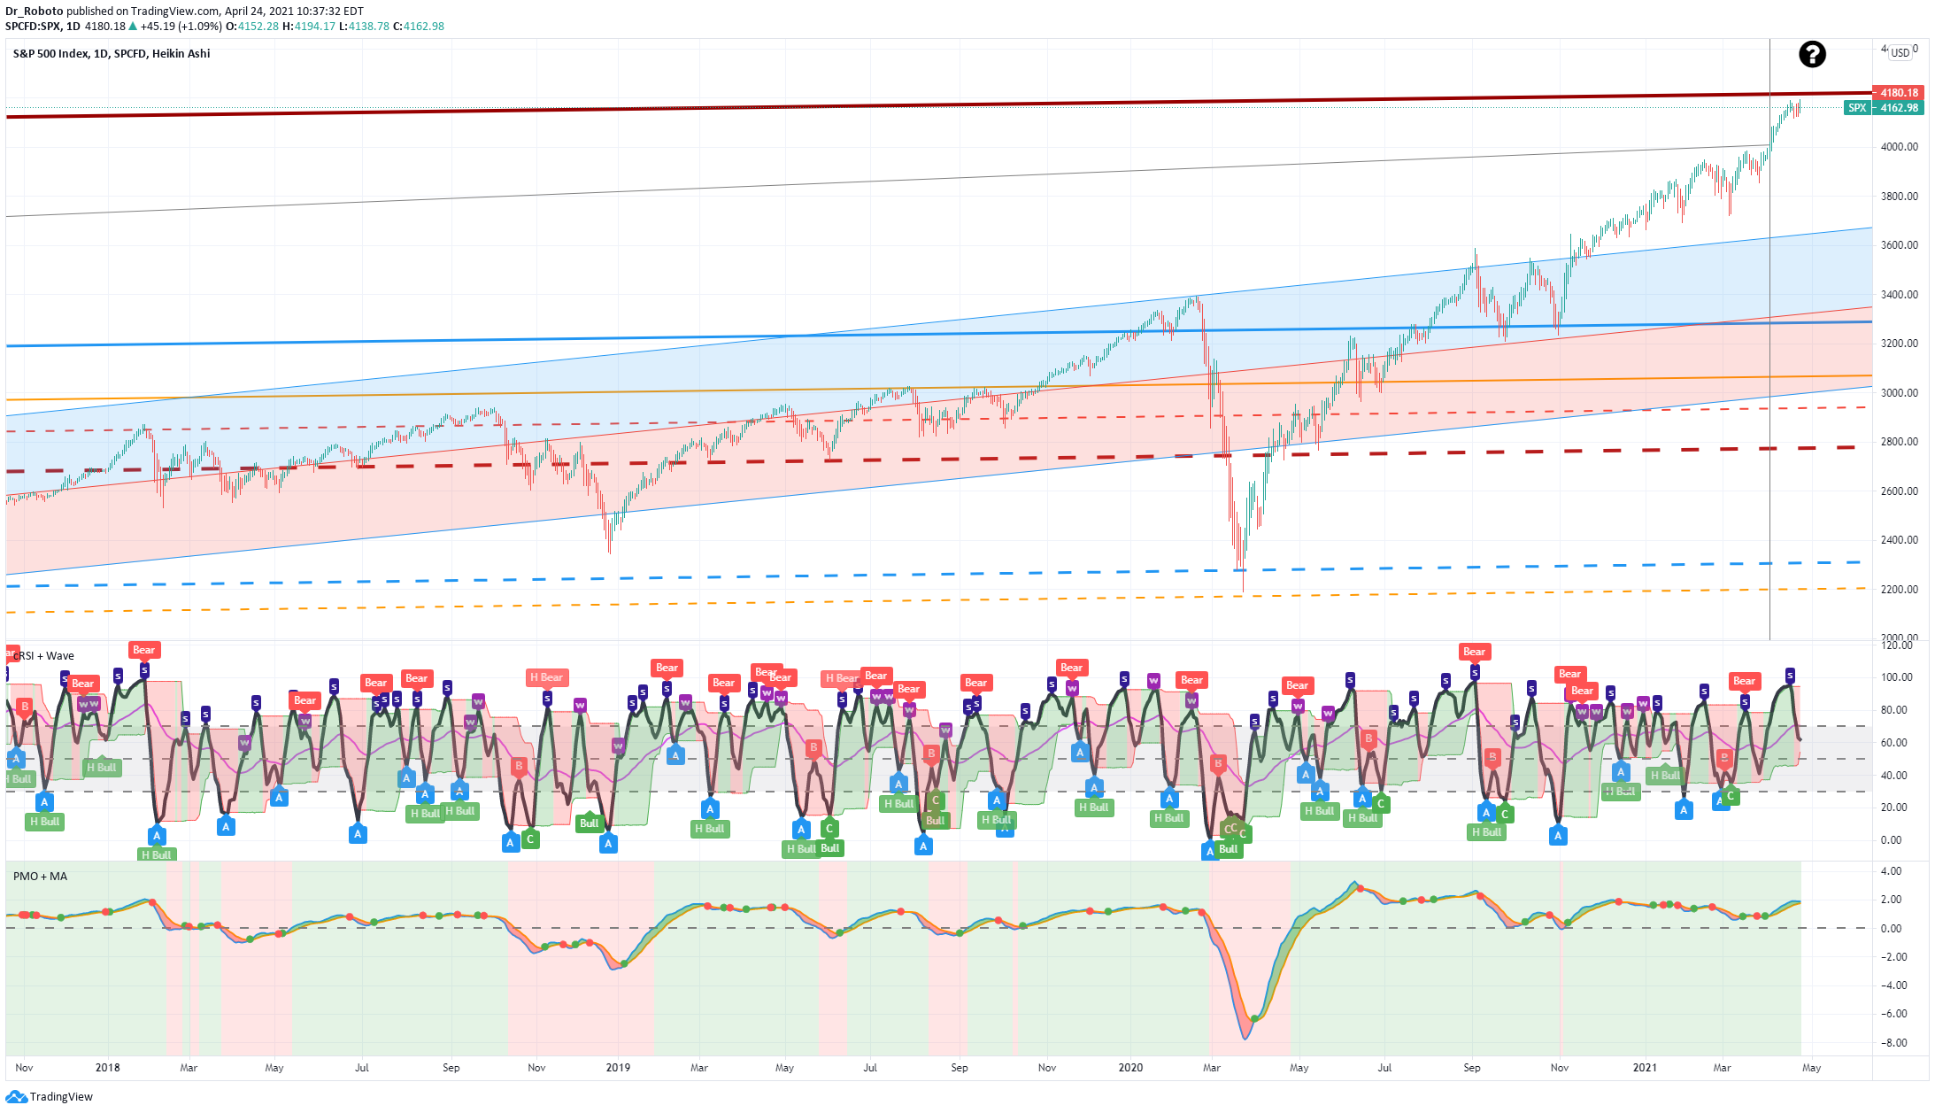Click the 2019 label on time axis

pyautogui.click(x=618, y=1068)
